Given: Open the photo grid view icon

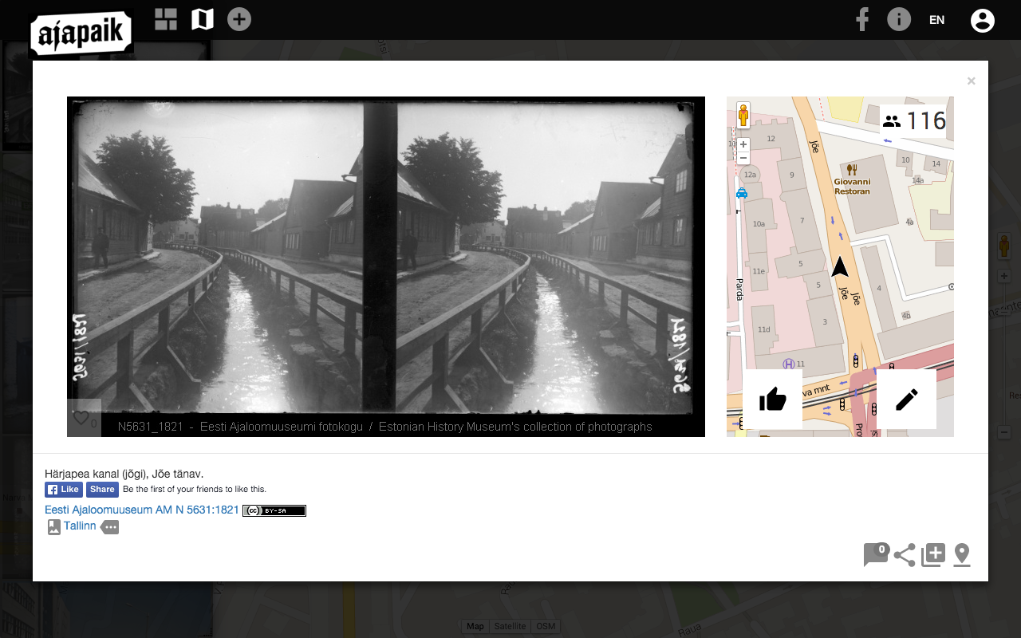Looking at the screenshot, I should (x=166, y=19).
